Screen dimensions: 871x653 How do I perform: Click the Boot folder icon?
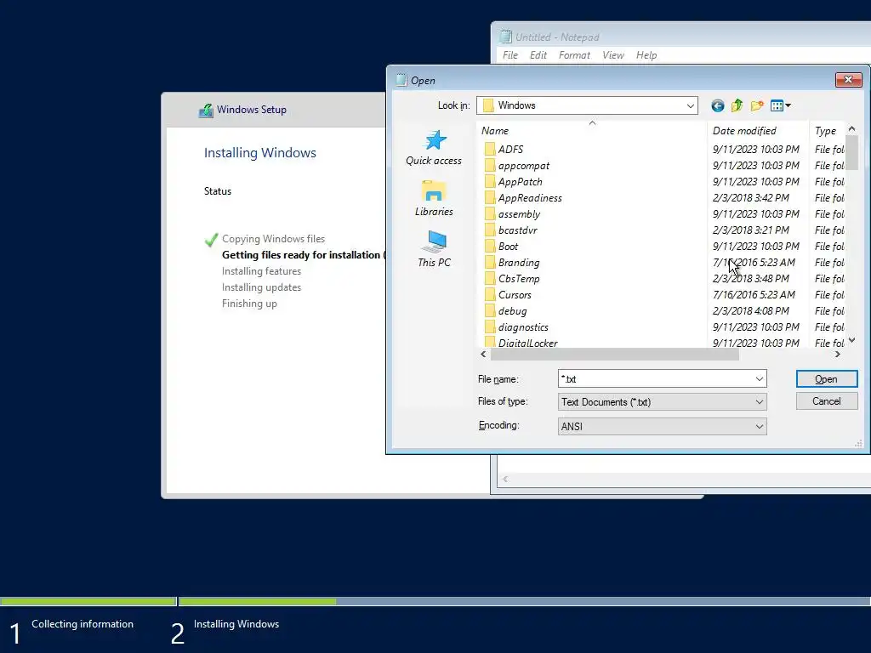pos(489,246)
